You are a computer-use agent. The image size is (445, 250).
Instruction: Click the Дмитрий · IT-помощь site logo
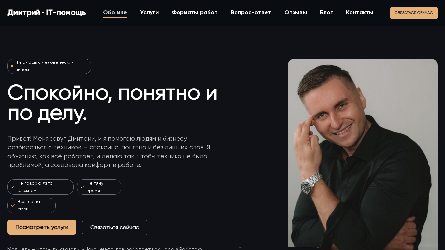[x=47, y=13]
